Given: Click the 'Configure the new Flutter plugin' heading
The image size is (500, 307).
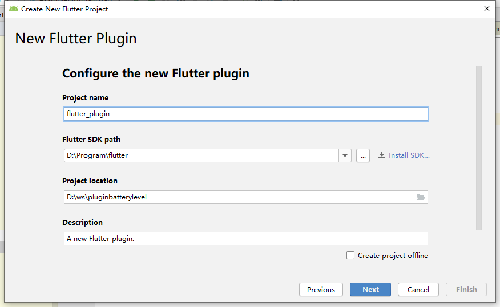Looking at the screenshot, I should (x=156, y=73).
